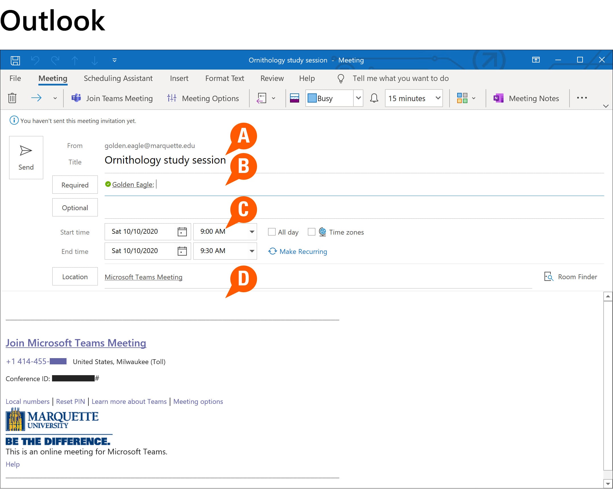Open the Format Text tab
This screenshot has height=497, width=613.
224,78
